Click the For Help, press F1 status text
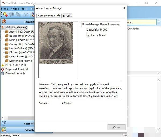Screen dimensions: 161x137 click(x=11, y=136)
